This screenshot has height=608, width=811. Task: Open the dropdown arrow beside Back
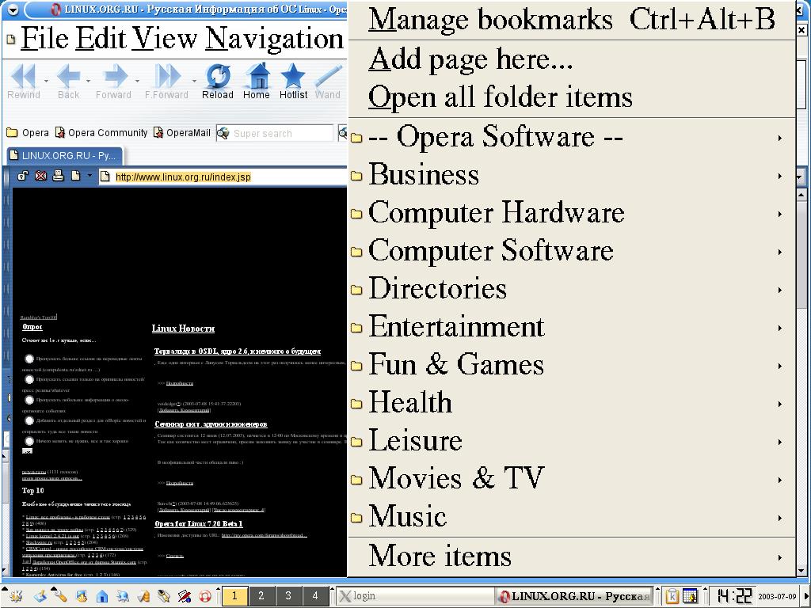pyautogui.click(x=88, y=81)
